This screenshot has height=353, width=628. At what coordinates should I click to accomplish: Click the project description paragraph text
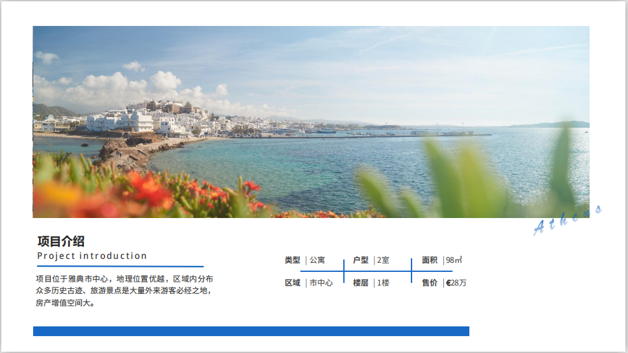[x=124, y=290]
